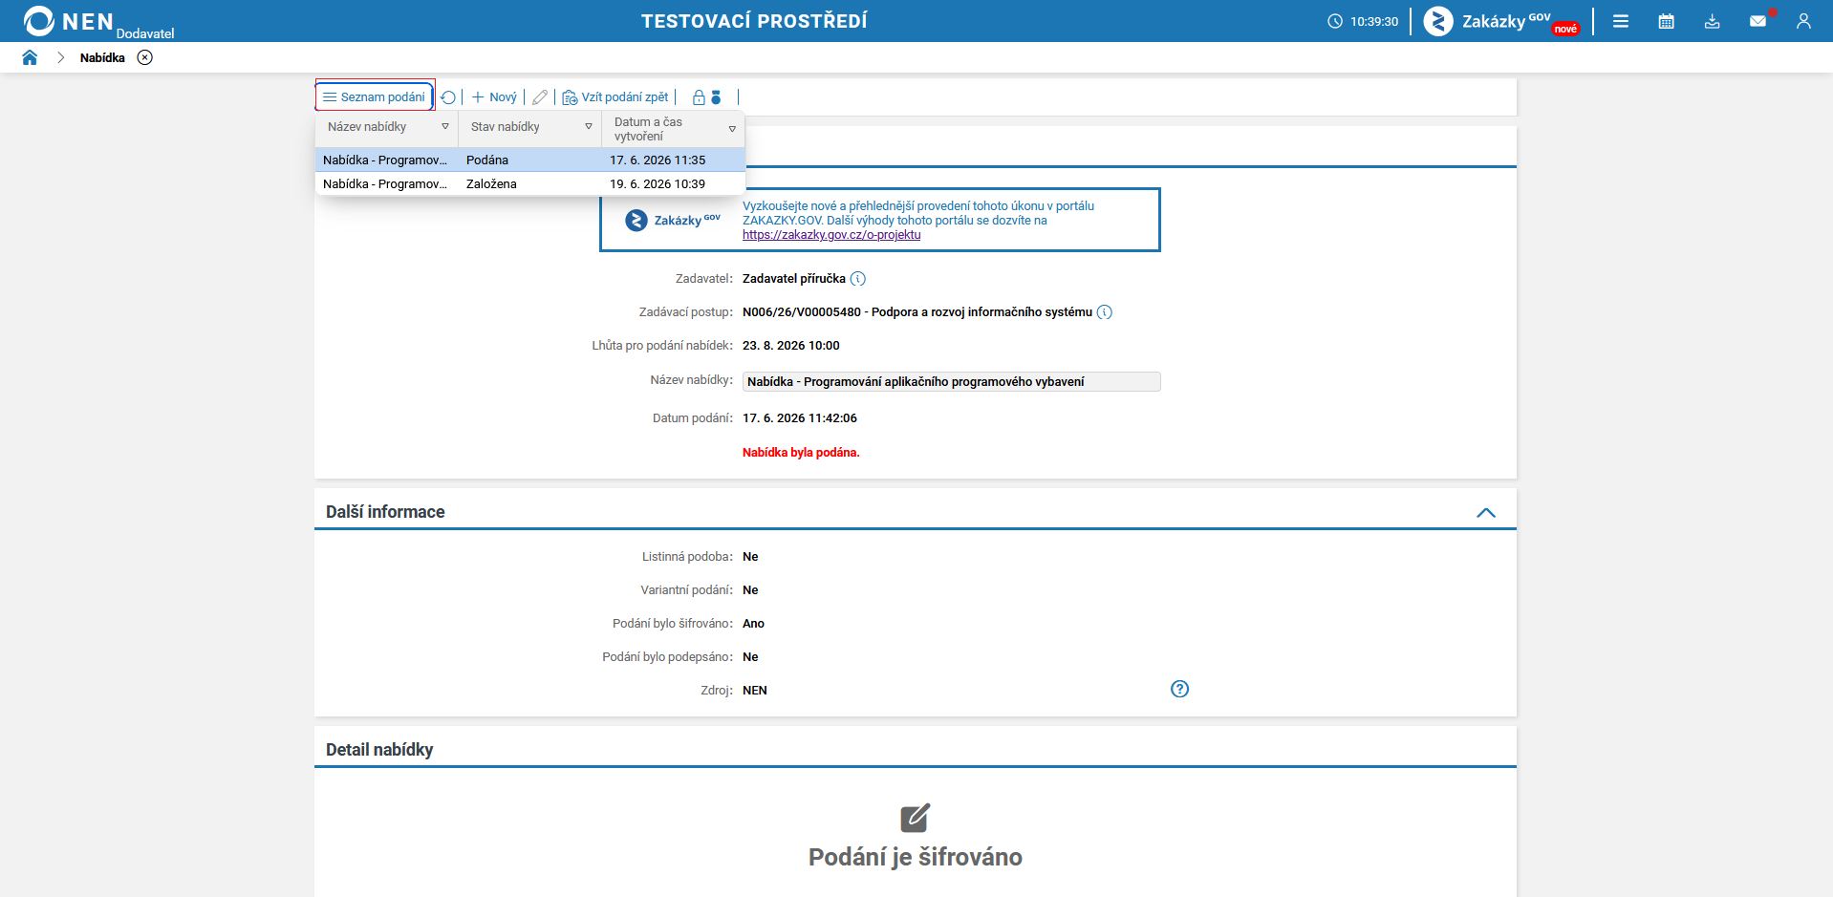
Task: Click the clock time indicator 10:39:30
Action: (x=1363, y=21)
